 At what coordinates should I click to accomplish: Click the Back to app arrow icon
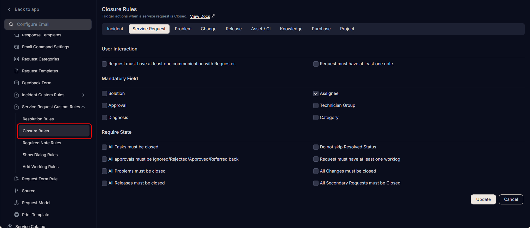coord(9,9)
